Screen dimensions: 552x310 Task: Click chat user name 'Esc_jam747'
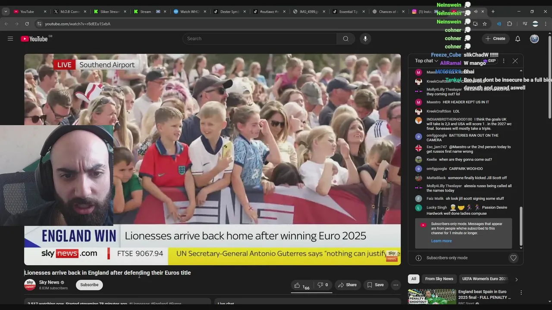436,147
